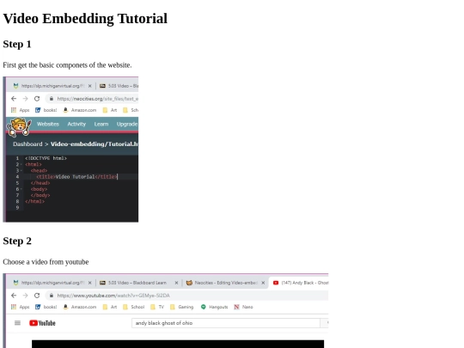
Task: Click the forward arrow in Step 2 screenshot
Action: (x=25, y=296)
